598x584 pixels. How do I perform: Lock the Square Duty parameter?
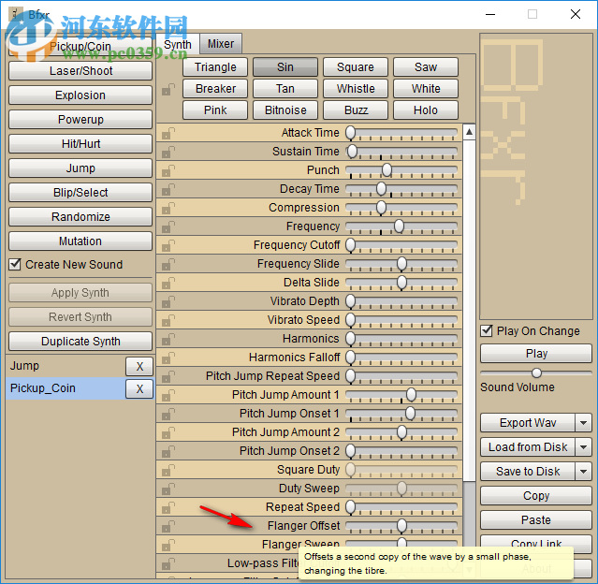(168, 470)
